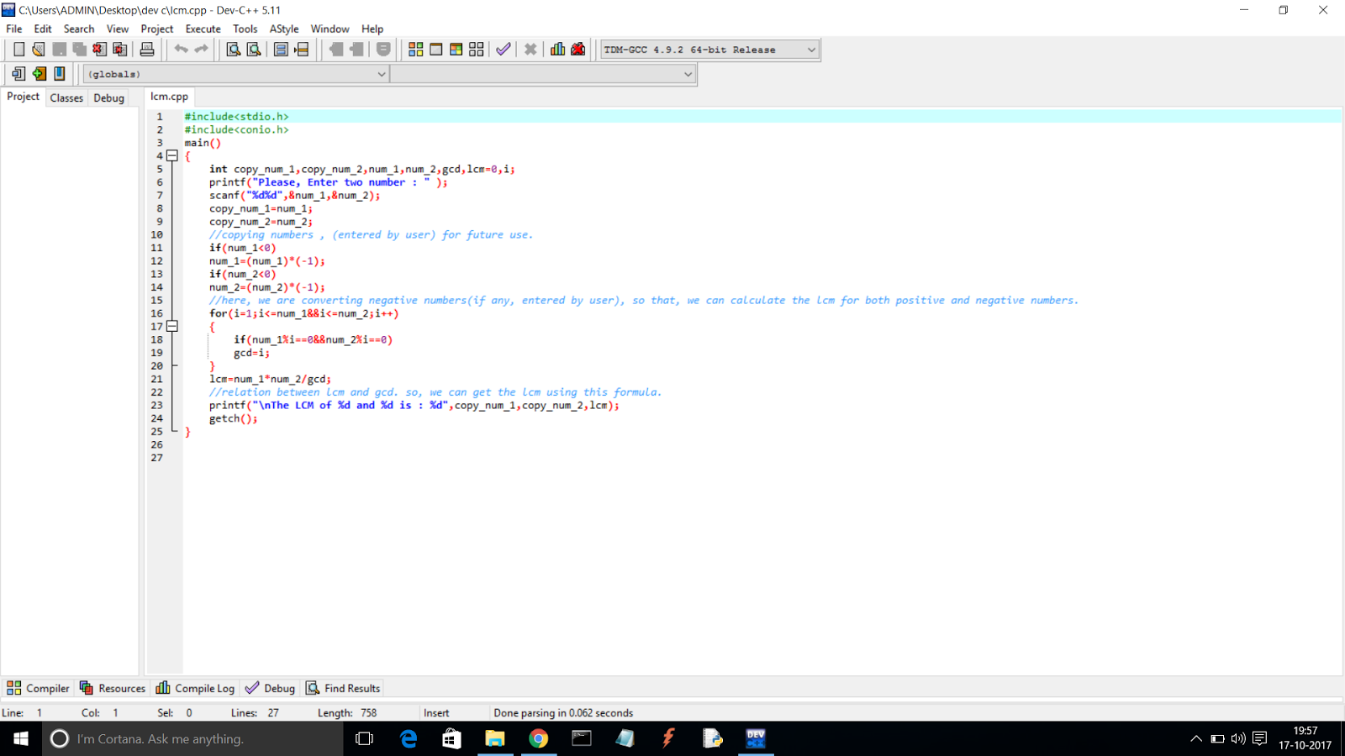Click the Goto function toolbar icon
Viewport: 1345px width, 756px height.
282,50
